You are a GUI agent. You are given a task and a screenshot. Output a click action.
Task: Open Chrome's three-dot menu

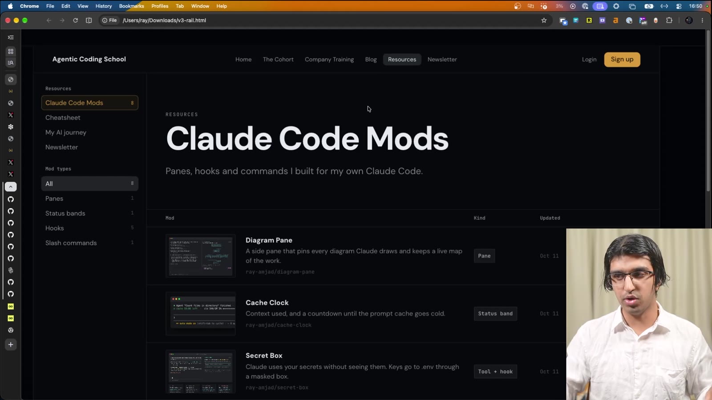[x=703, y=20]
